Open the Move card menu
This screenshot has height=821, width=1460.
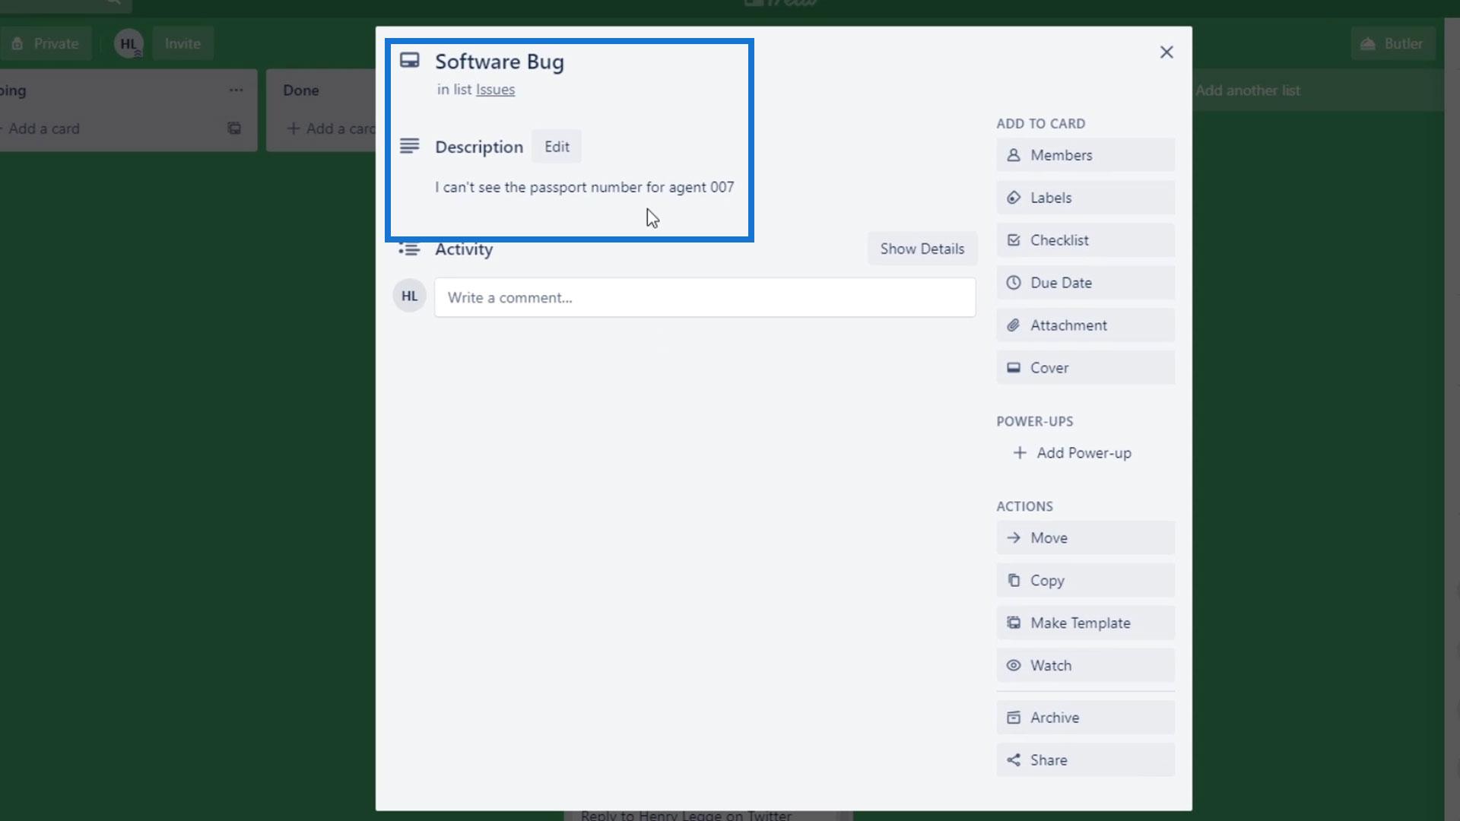[1085, 538]
